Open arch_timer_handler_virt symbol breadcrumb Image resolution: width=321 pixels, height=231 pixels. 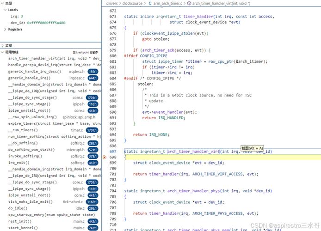tap(221, 4)
